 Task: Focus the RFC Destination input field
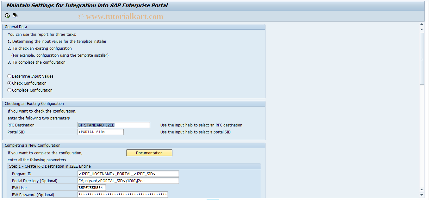114,125
